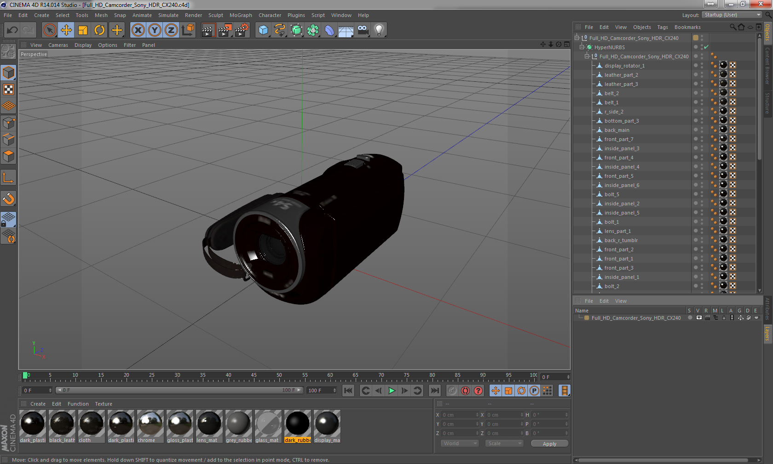Open the MoGraph menu
Screen dimensions: 773x464
241,15
